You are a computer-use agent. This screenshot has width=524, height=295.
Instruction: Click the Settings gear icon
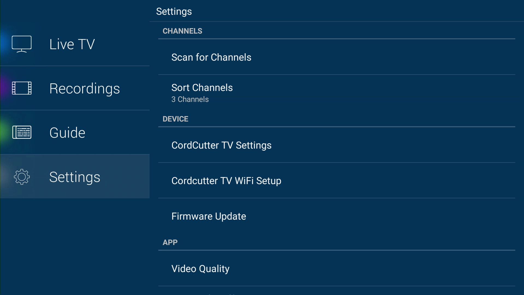(22, 177)
